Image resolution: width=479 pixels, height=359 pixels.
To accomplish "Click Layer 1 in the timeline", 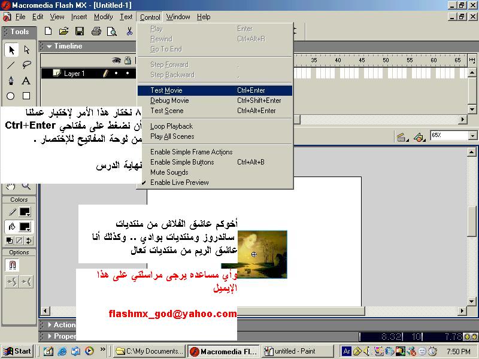I will coord(74,74).
